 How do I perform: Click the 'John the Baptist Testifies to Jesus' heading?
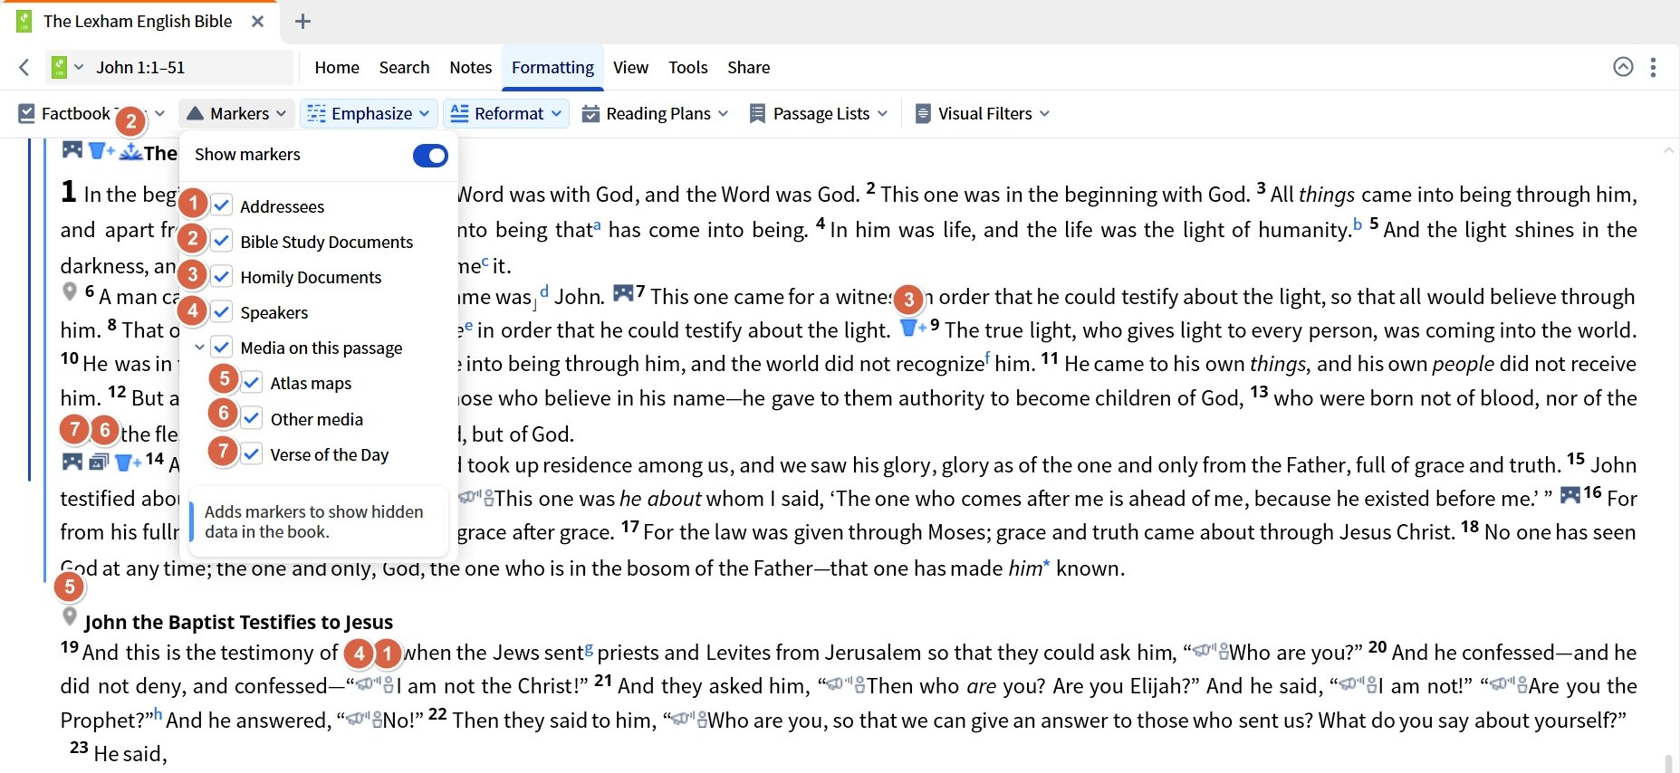[238, 622]
